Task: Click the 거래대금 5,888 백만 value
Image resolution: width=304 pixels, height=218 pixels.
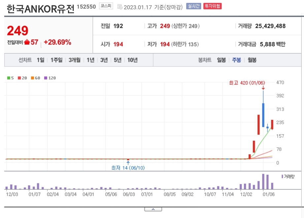Action: click(x=262, y=44)
